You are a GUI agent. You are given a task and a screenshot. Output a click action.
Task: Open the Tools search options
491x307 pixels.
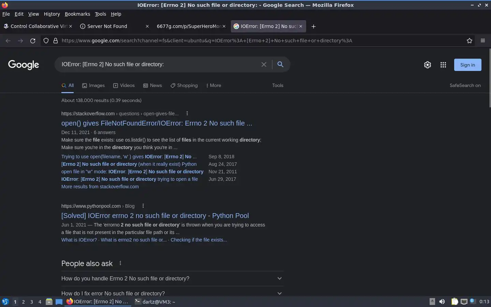pyautogui.click(x=278, y=85)
